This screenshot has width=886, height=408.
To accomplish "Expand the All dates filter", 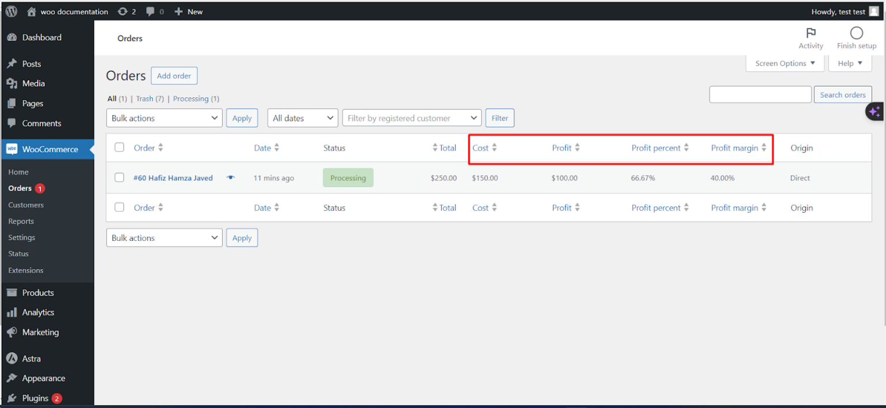I will 302,118.
